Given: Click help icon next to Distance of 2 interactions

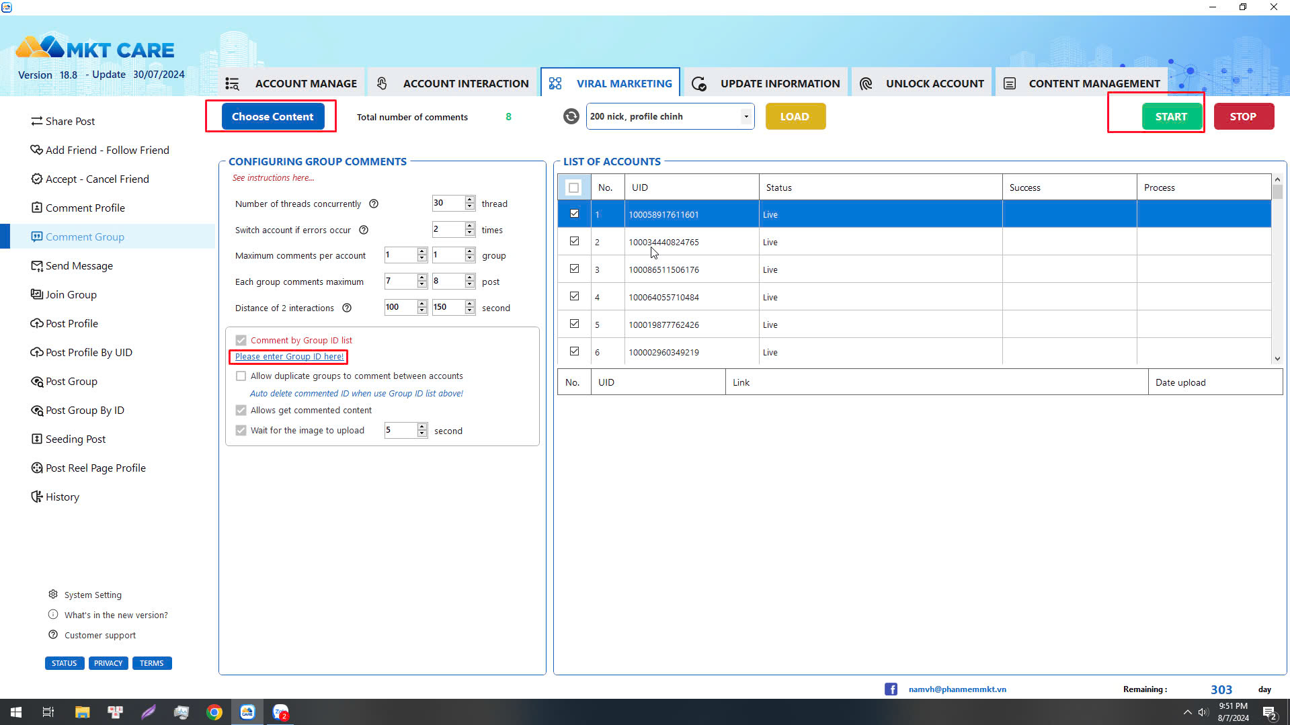Looking at the screenshot, I should click(347, 308).
